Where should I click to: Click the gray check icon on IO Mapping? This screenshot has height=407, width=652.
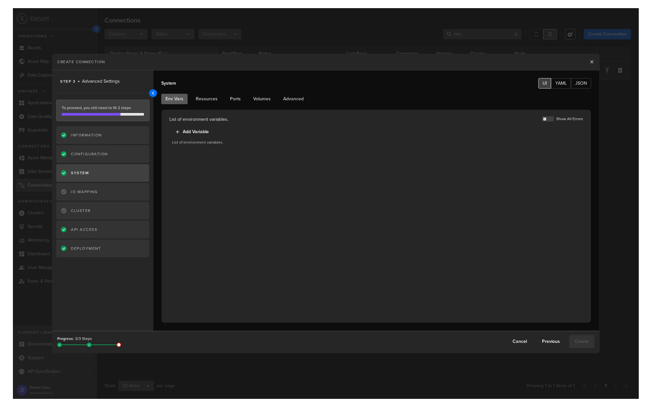point(64,192)
